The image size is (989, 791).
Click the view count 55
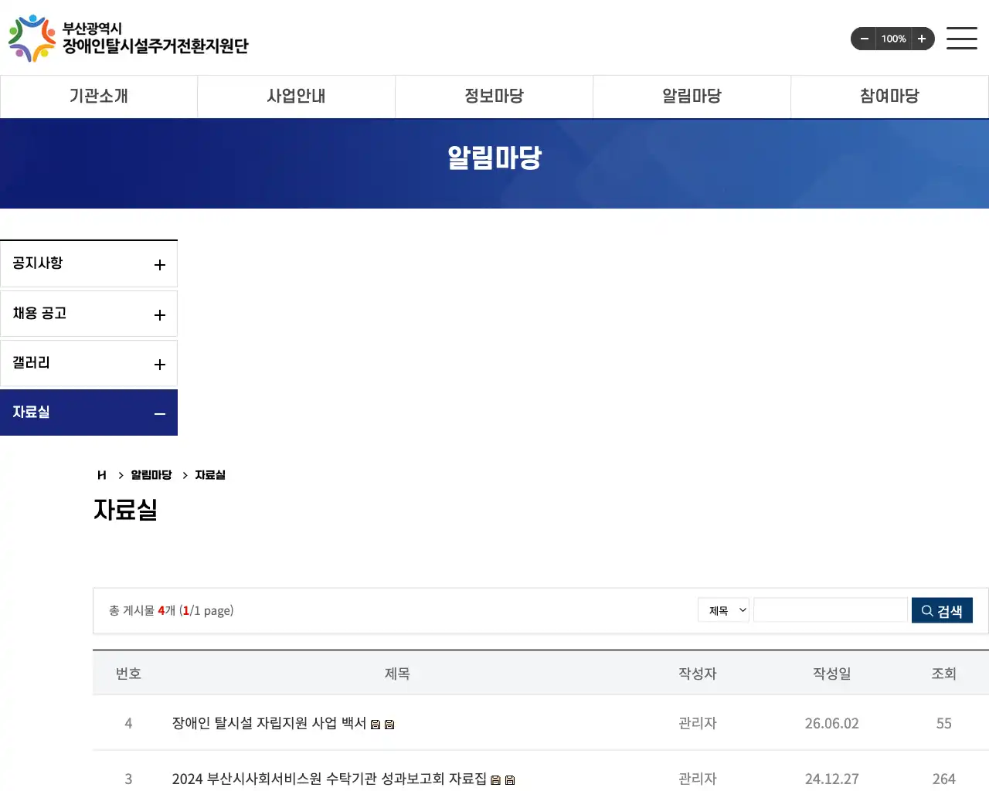tap(944, 724)
